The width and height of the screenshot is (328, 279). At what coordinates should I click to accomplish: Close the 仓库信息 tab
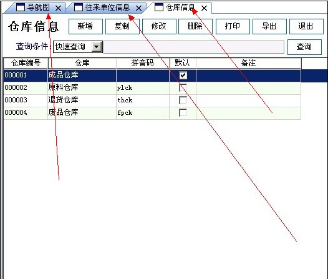(204, 8)
